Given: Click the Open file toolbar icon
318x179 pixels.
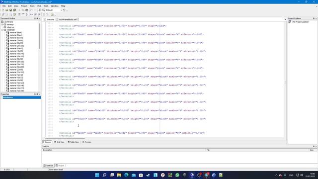Looking at the screenshot, I should pyautogui.click(x=7, y=10).
